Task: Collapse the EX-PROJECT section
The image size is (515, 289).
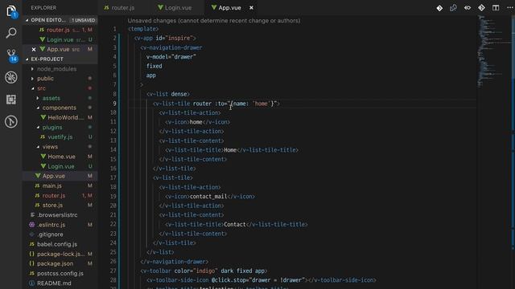Action: click(x=27, y=59)
